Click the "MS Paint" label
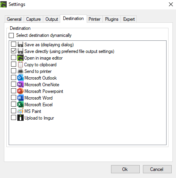Viewport: 176px width, 178px height. click(x=33, y=111)
